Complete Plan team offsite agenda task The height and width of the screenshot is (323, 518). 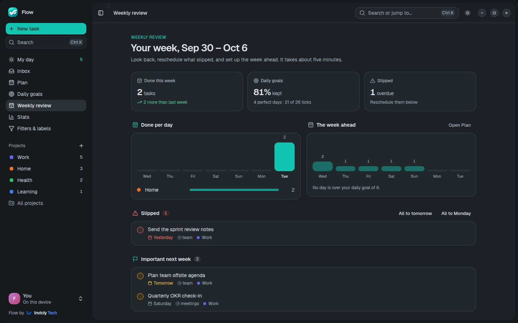[x=140, y=276]
